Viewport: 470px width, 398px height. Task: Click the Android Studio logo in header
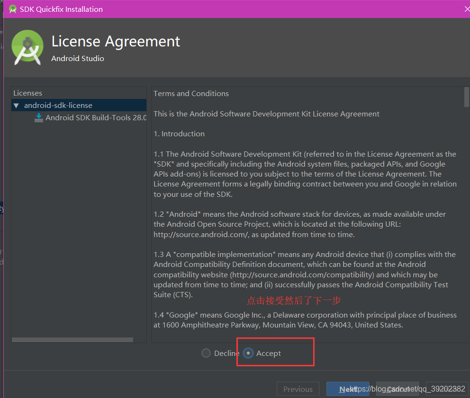coord(27,47)
